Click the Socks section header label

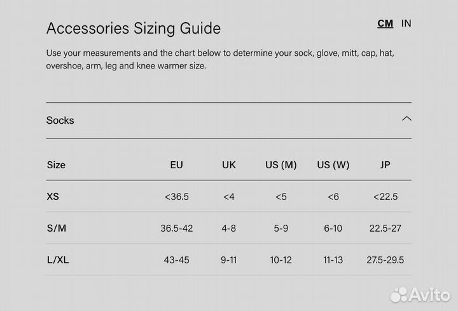(60, 120)
